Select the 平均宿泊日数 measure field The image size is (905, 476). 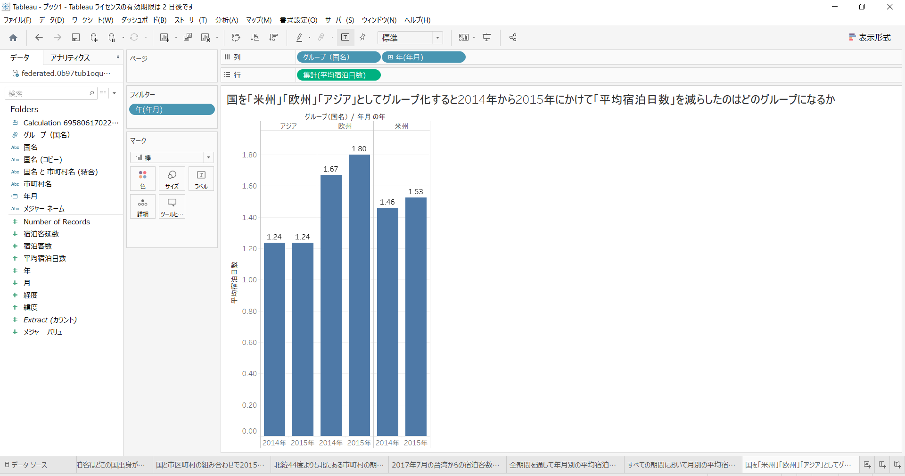tap(45, 258)
